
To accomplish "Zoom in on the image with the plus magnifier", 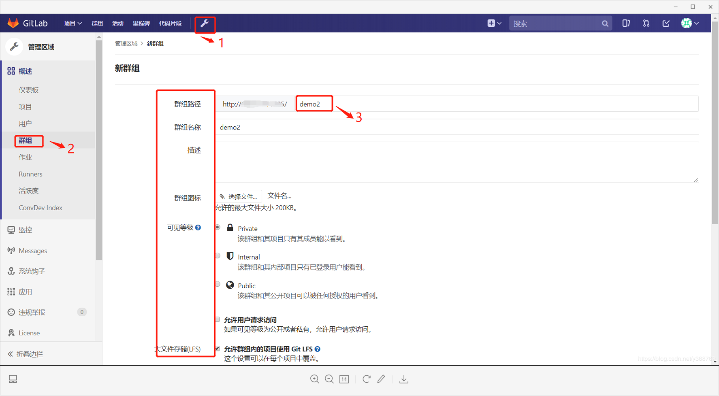I will [315, 379].
